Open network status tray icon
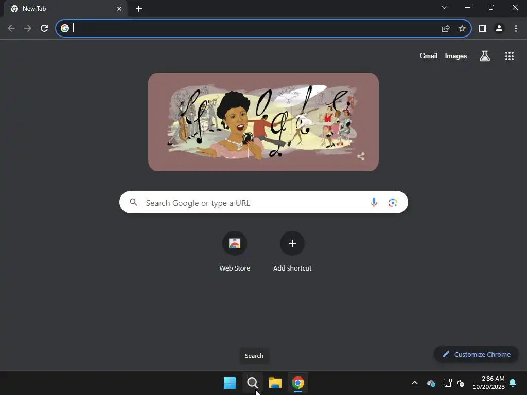Image resolution: width=527 pixels, height=395 pixels. [x=447, y=383]
